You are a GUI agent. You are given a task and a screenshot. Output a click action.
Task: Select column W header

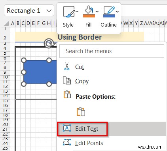(x=126, y=23)
